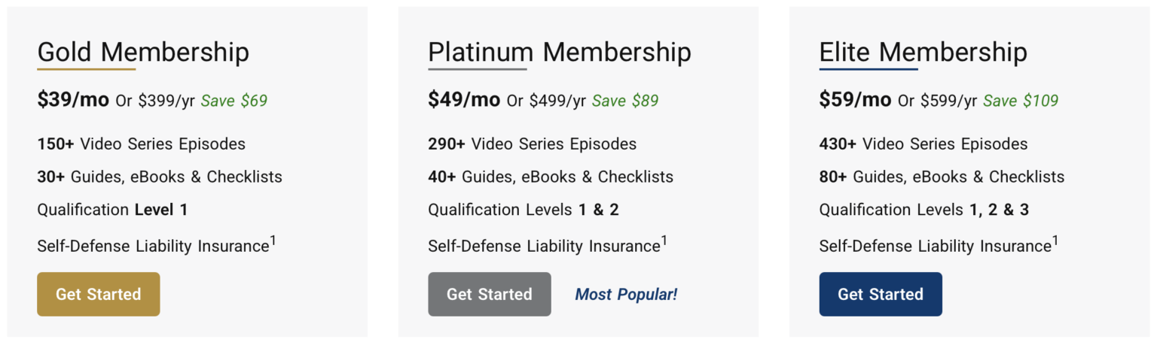Click the 30+ Guides, eBooks & Checklists line
The width and height of the screenshot is (1157, 342).
160,177
